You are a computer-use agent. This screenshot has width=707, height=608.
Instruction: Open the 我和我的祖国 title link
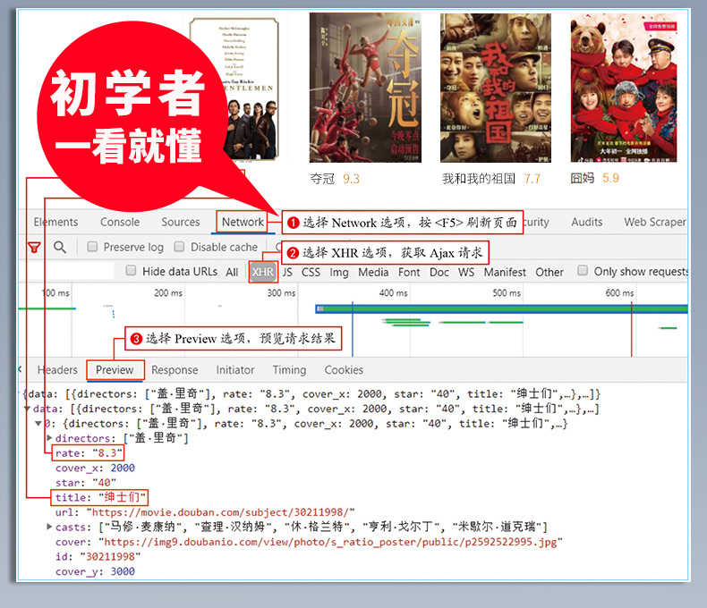click(479, 179)
